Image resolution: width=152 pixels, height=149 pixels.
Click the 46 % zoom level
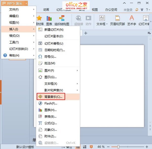click(101, 147)
